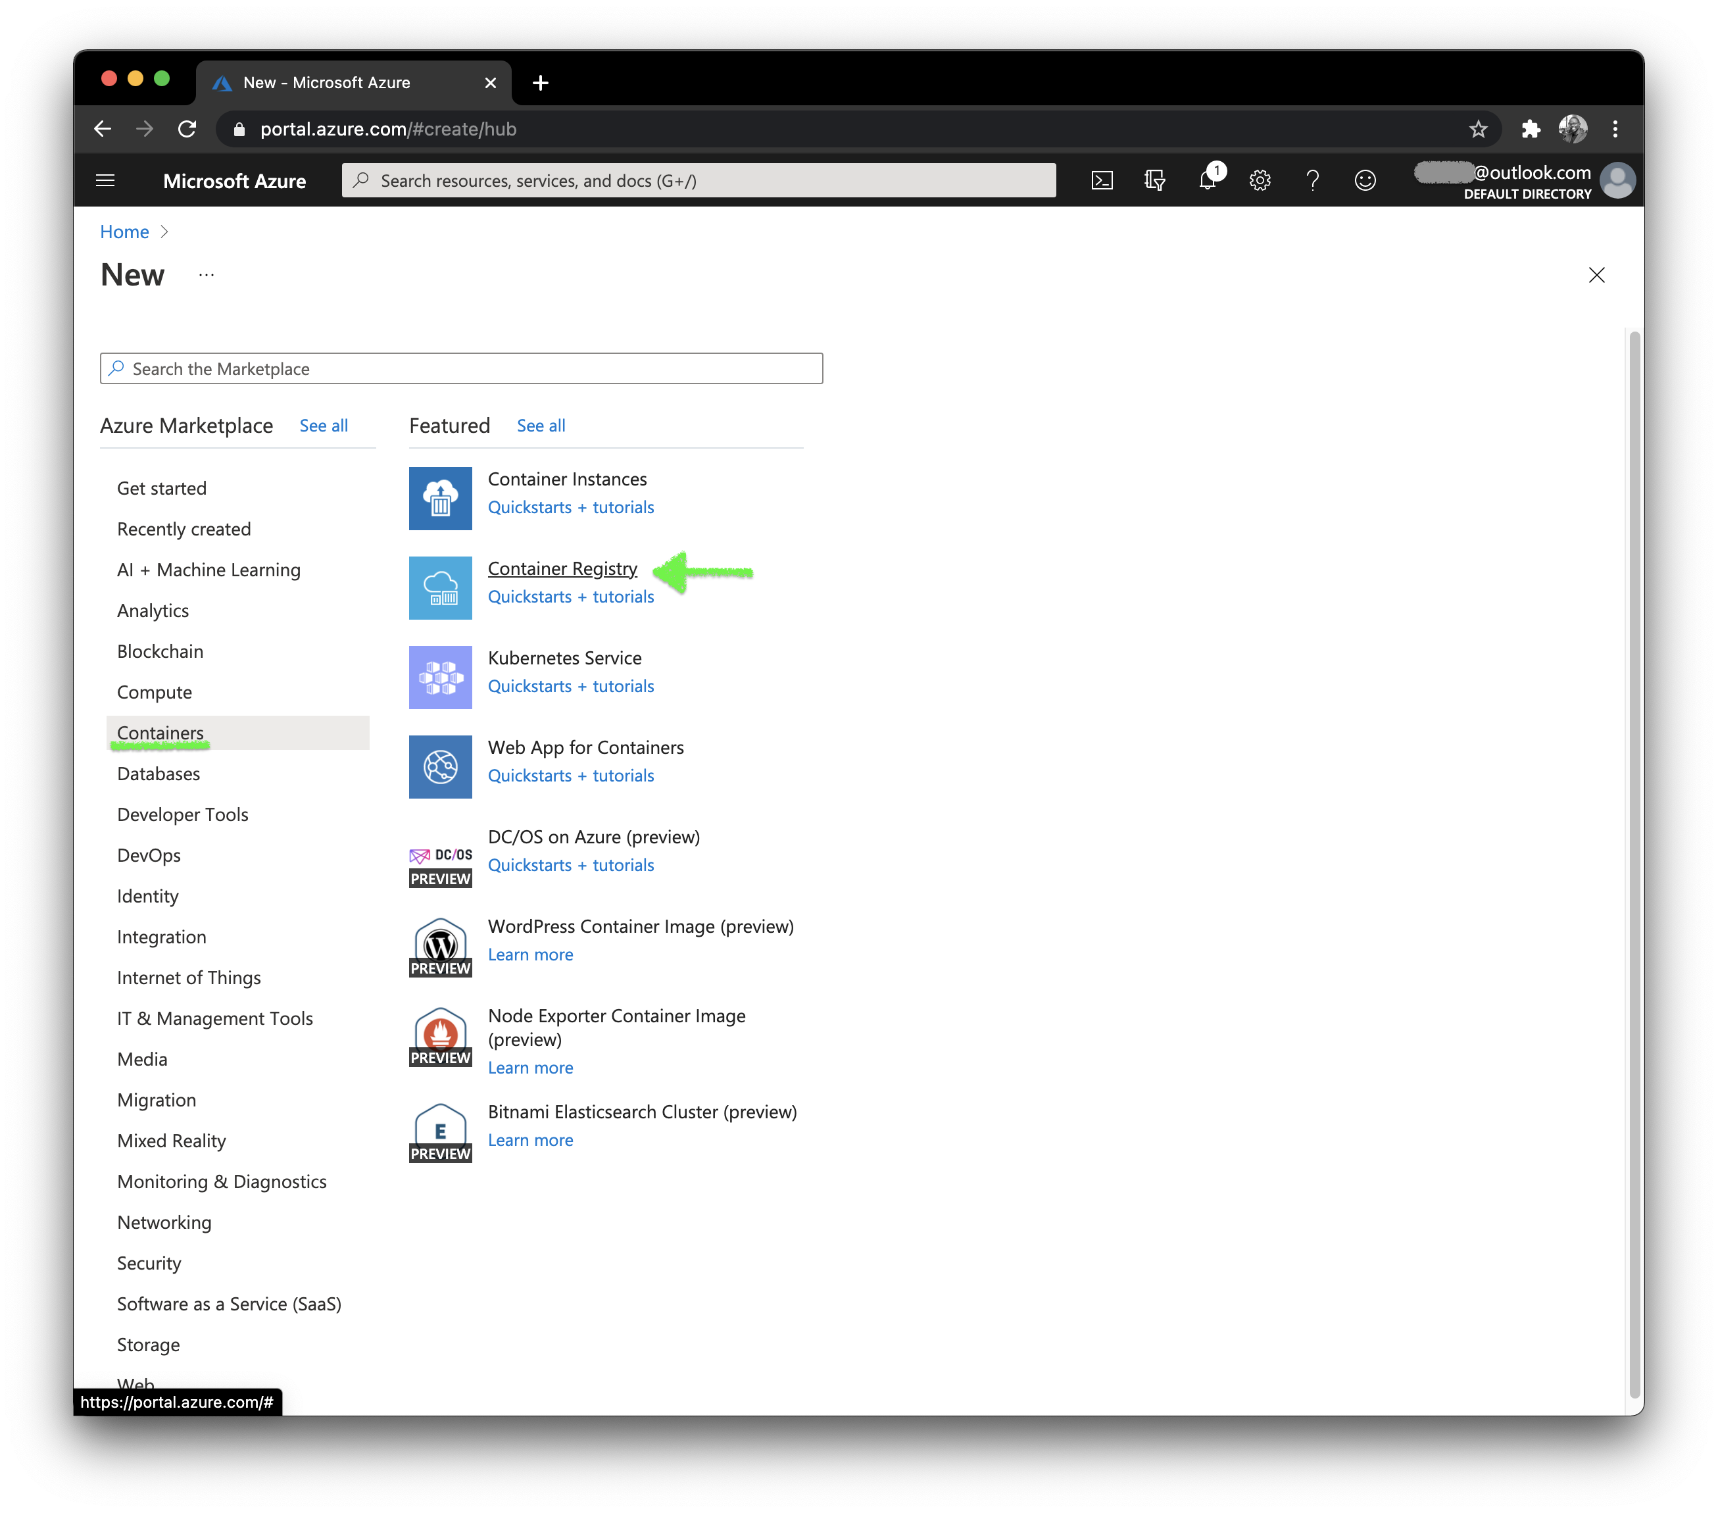The width and height of the screenshot is (1718, 1513).
Task: Select the AI + Machine Learning category
Action: tap(208, 569)
